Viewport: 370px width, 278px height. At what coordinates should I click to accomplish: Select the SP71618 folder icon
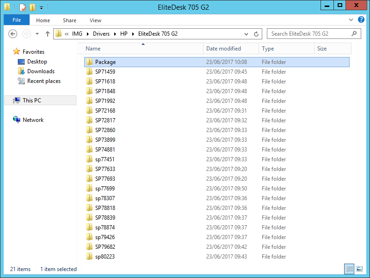point(89,82)
